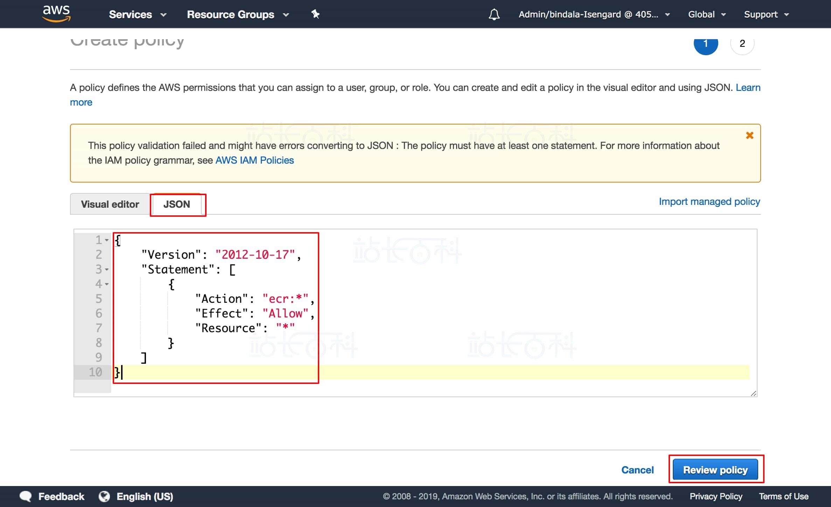Viewport: 831px width, 507px height.
Task: Click the "ecr:*" action value
Action: point(286,299)
